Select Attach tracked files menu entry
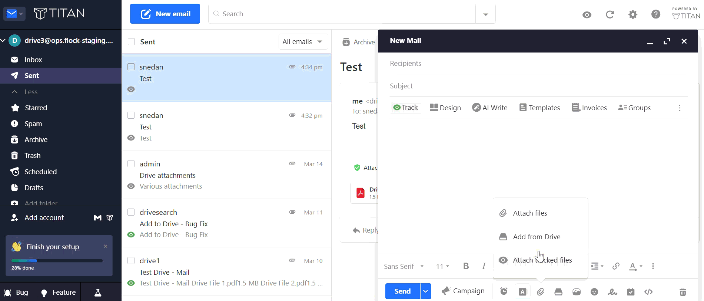 [x=540, y=260]
